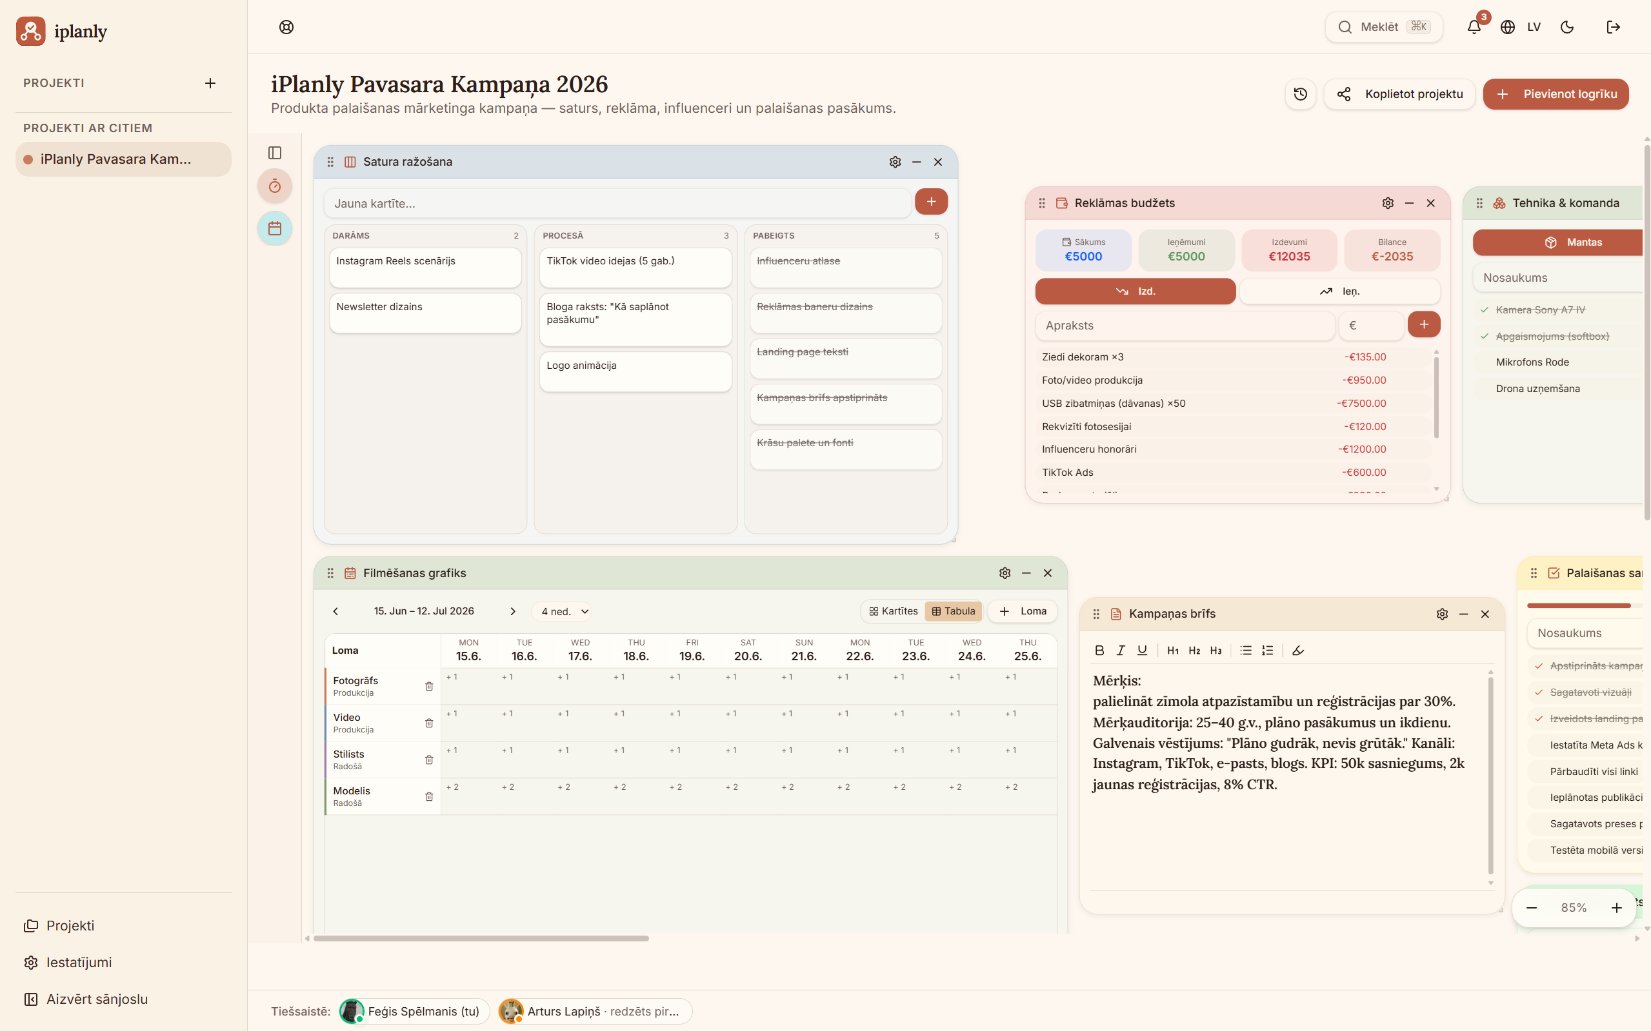Image resolution: width=1651 pixels, height=1031 pixels.
Task: Switch to Tabula view
Action: pos(953,612)
